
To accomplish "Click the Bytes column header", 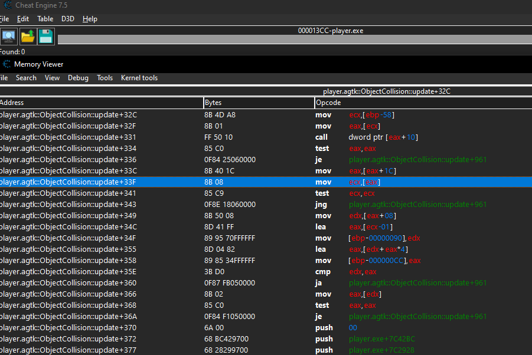I will 258,103.
